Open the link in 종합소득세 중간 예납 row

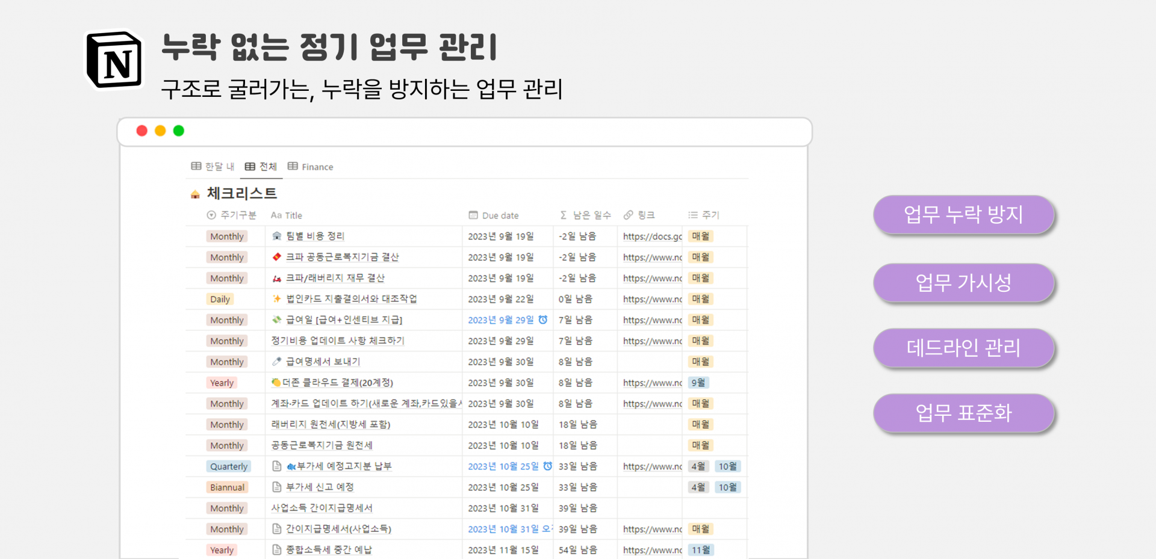click(x=652, y=550)
